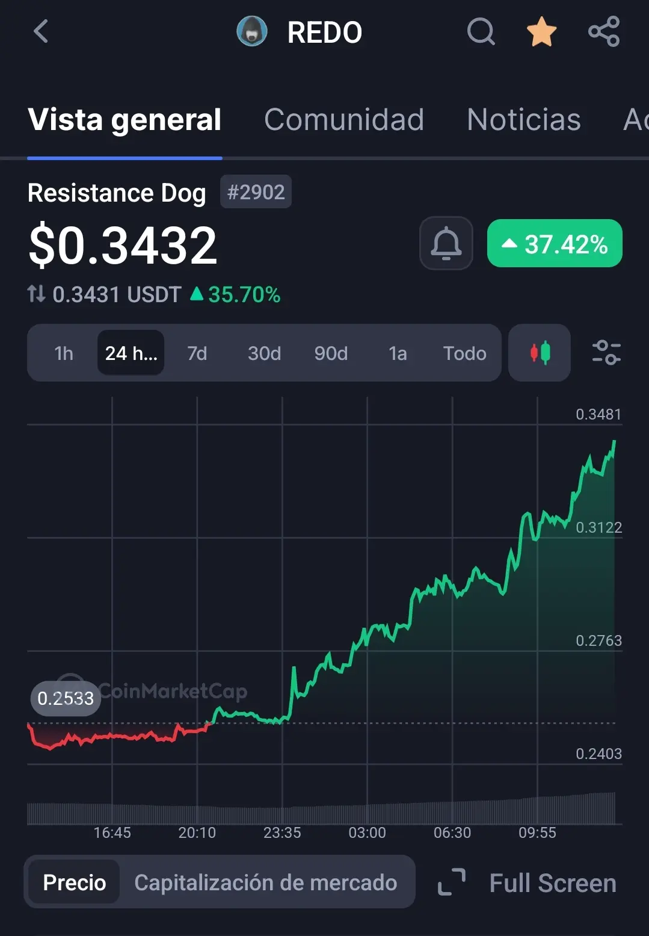Image resolution: width=649 pixels, height=936 pixels.
Task: Open the search magnifier icon
Action: [x=481, y=31]
